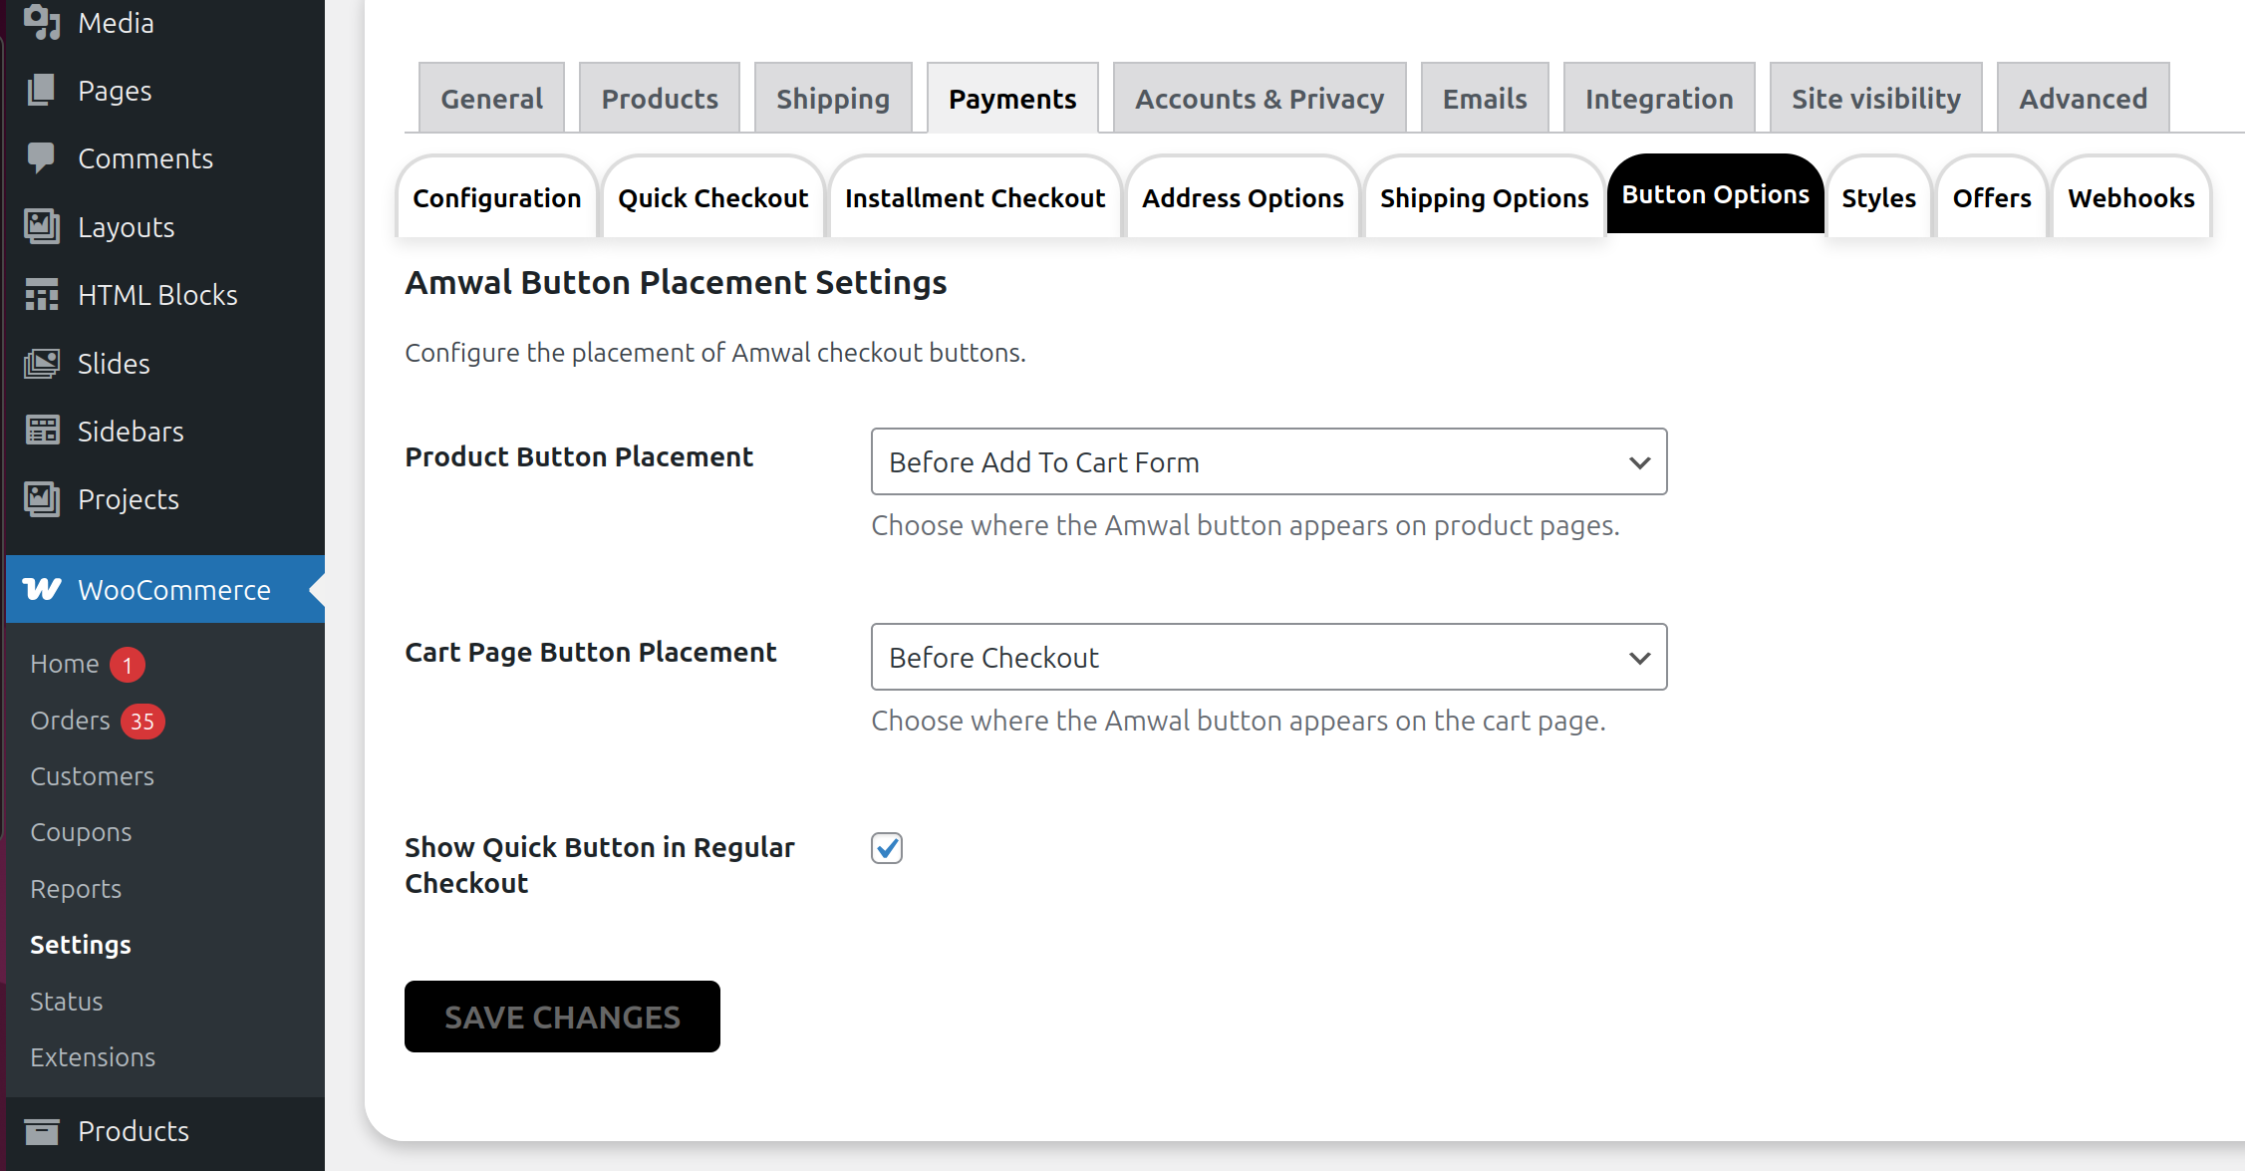Viewport: 2245px width, 1171px height.
Task: Click the Projects icon in sidebar
Action: [x=41, y=498]
